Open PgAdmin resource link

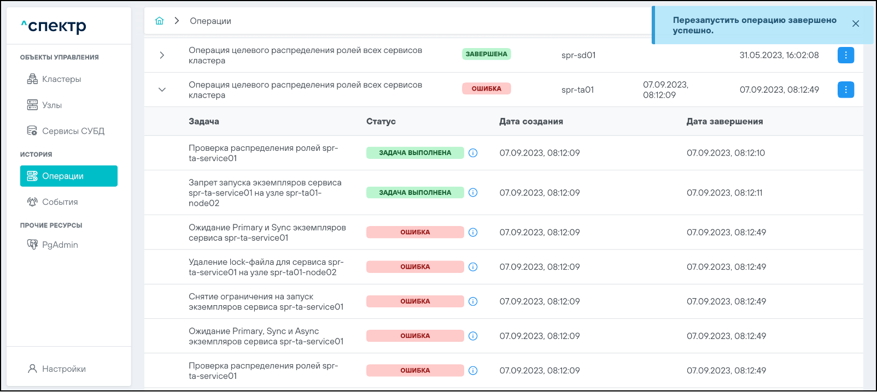[x=60, y=245]
